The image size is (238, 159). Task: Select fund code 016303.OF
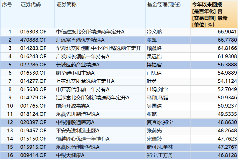[33, 32]
